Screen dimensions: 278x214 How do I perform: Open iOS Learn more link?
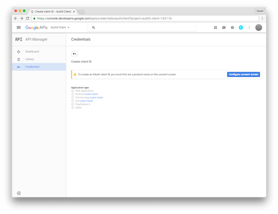[86, 101]
